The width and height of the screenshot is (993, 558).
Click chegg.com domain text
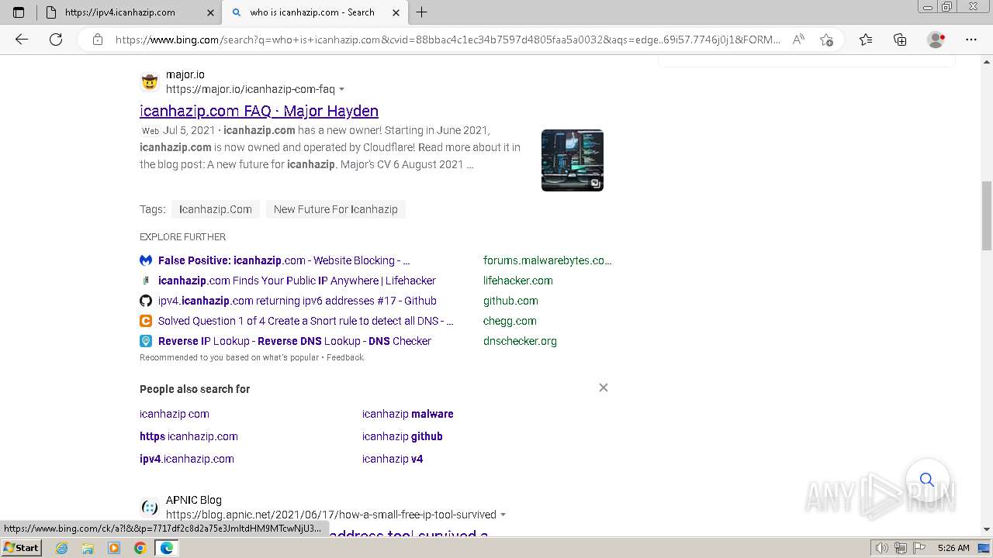tap(510, 321)
